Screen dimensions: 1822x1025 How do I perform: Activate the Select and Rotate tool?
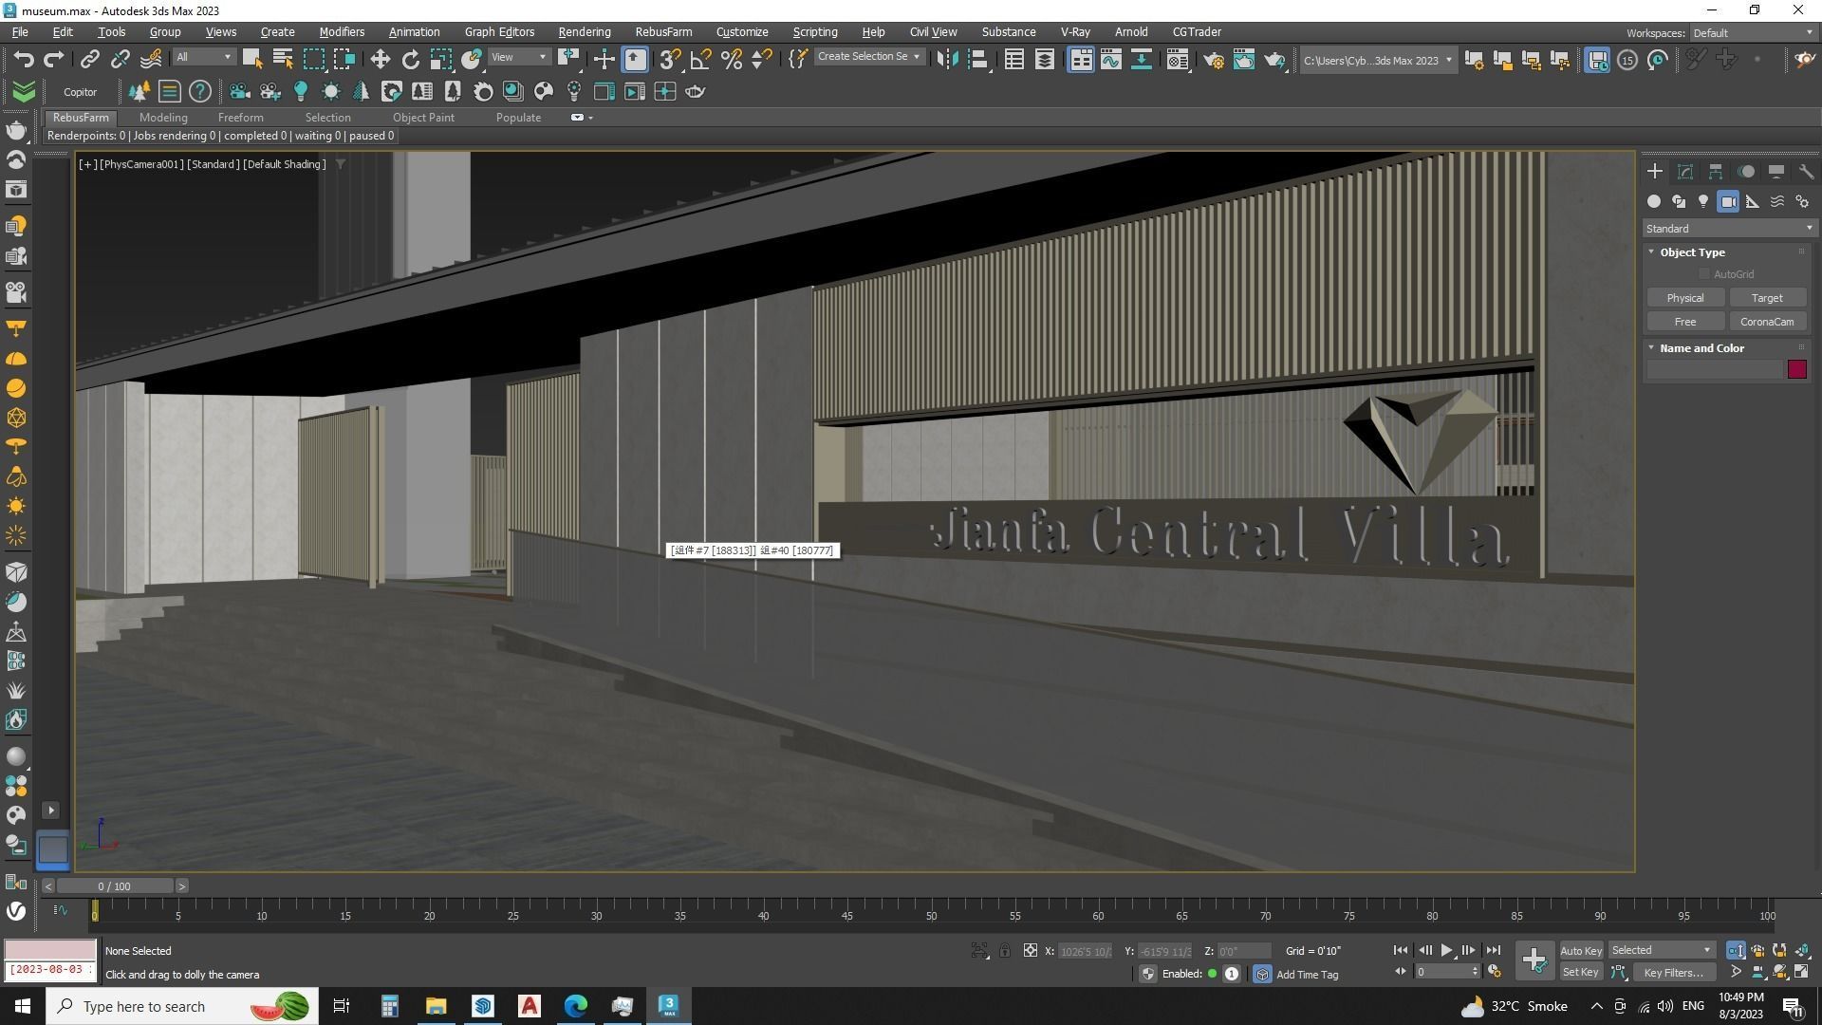[410, 59]
